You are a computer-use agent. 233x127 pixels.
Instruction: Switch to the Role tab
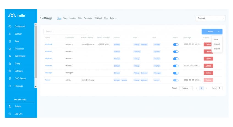(x=80, y=18)
